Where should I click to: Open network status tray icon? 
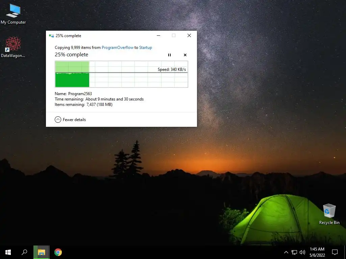pos(294,252)
